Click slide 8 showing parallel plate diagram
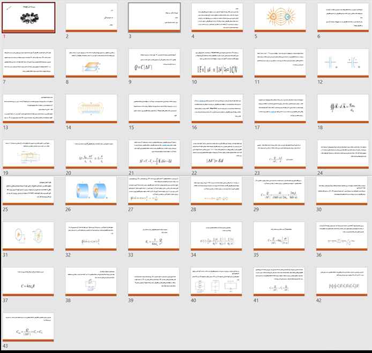The width and height of the screenshot is (372, 353). 91,63
